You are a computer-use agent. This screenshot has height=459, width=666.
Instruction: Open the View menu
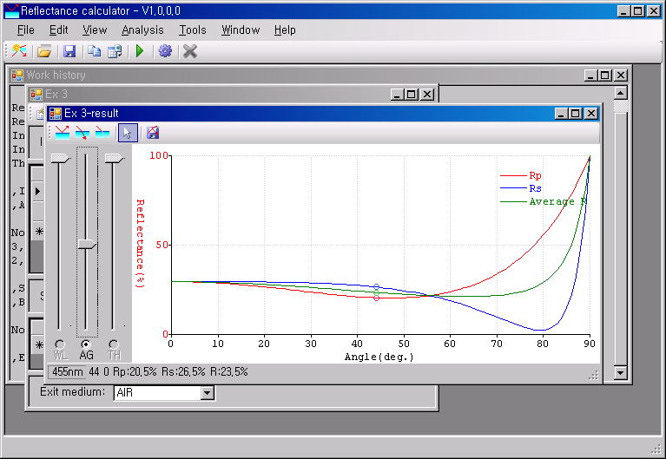click(95, 30)
